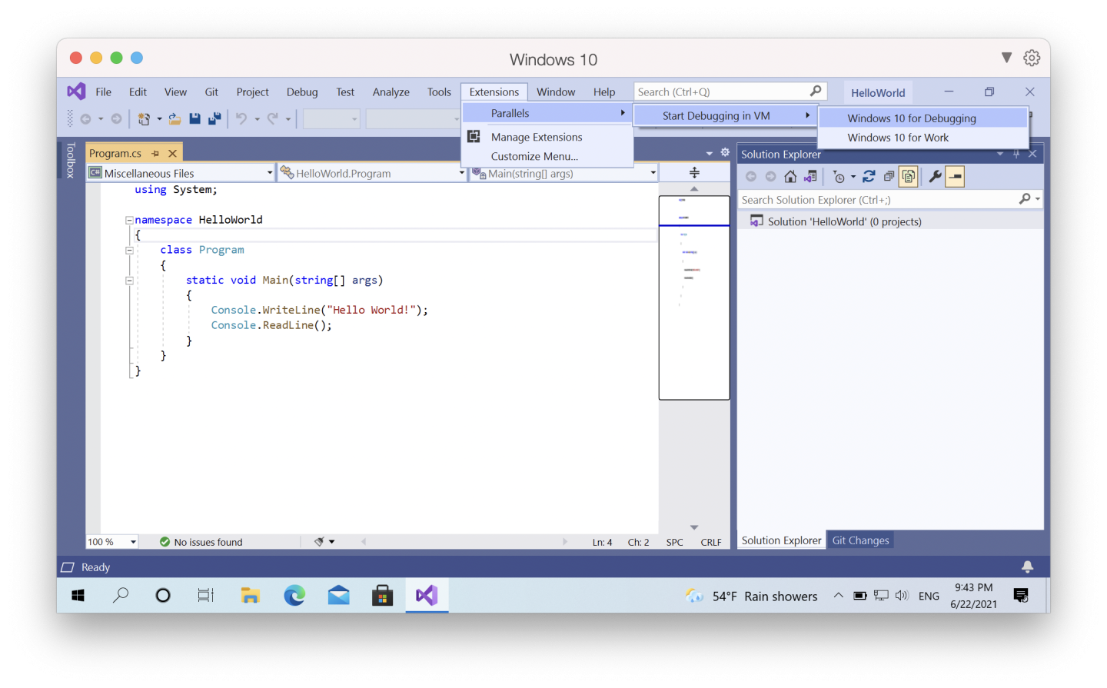This screenshot has width=1107, height=688.
Task: Click Collapse All icon in Solution Explorer
Action: (889, 177)
